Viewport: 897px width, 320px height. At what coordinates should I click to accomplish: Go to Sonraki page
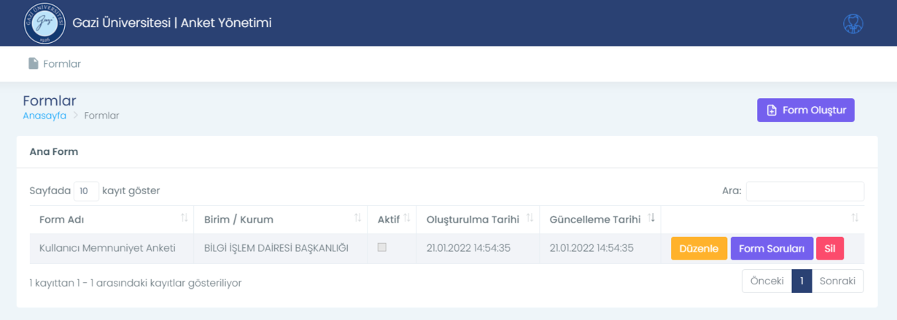(x=837, y=281)
